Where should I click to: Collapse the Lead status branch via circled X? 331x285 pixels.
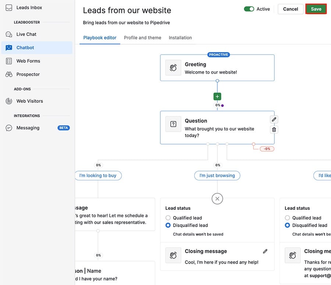217,198
